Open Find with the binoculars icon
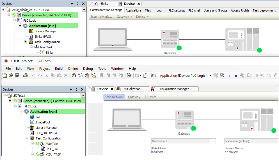The width and height of the screenshot is (279, 160). (74, 75)
